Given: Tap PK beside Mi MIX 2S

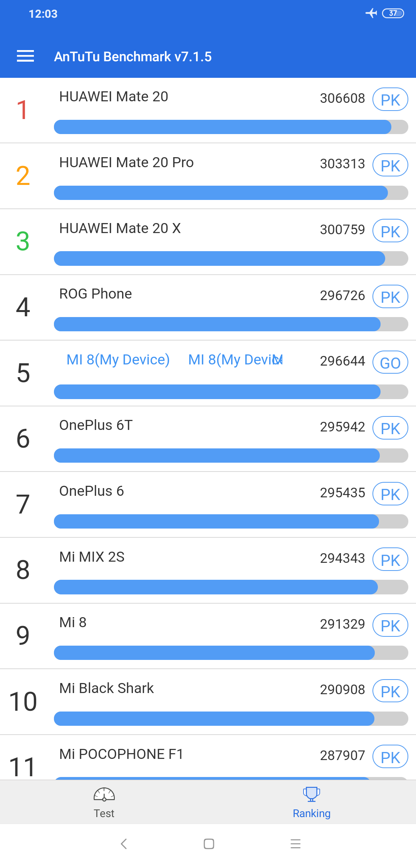Looking at the screenshot, I should click(x=390, y=559).
